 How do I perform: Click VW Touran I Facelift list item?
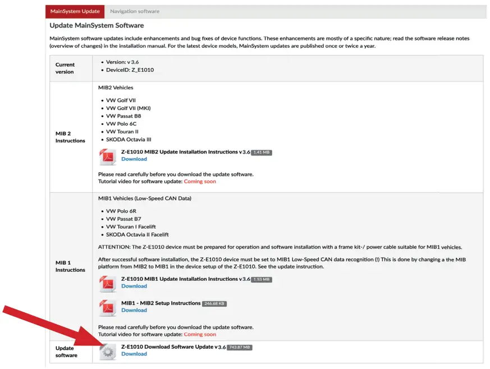[x=131, y=226]
